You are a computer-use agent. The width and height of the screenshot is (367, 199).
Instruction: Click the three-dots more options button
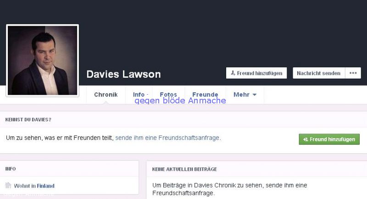(353, 73)
